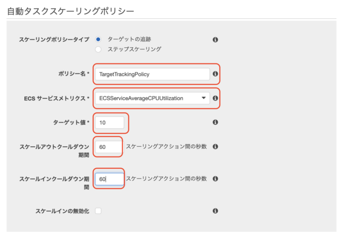The width and height of the screenshot is (345, 237).
Task: Select the ターゲットの追跡 radio button
Action: click(98, 40)
